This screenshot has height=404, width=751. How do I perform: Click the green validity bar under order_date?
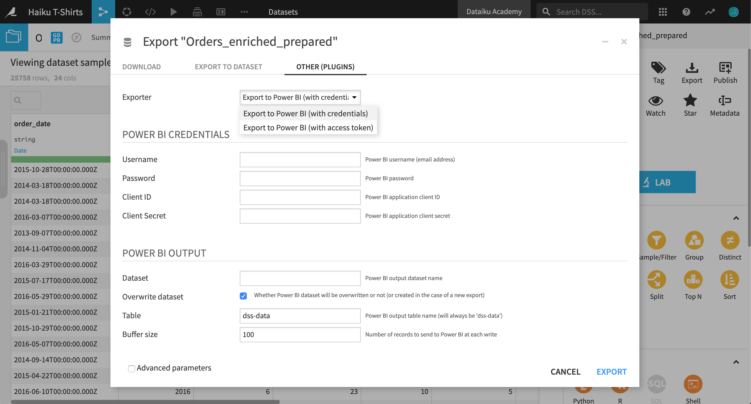point(61,159)
